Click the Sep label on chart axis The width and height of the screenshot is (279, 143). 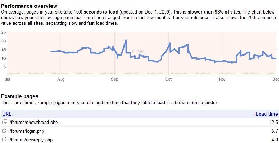pos(114,79)
